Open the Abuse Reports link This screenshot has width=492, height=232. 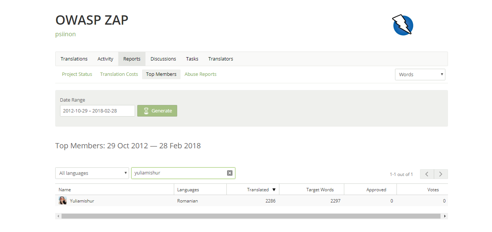click(x=200, y=74)
